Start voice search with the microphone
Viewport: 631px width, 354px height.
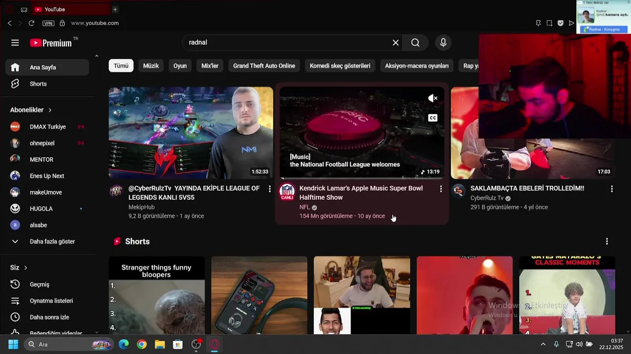[x=443, y=43]
